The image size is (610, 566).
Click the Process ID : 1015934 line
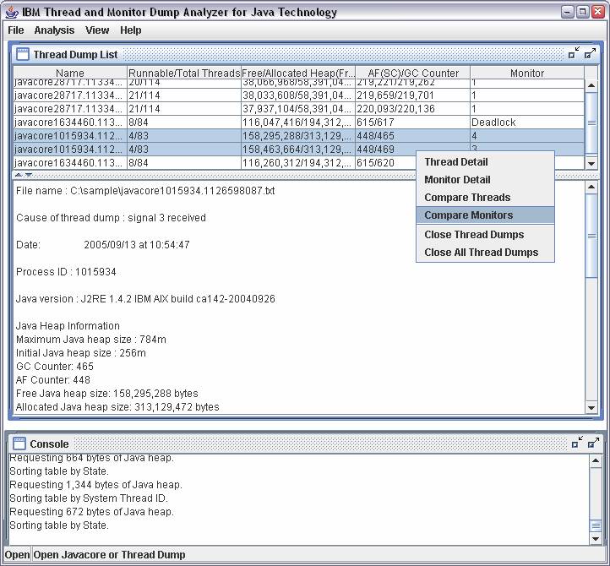[66, 271]
